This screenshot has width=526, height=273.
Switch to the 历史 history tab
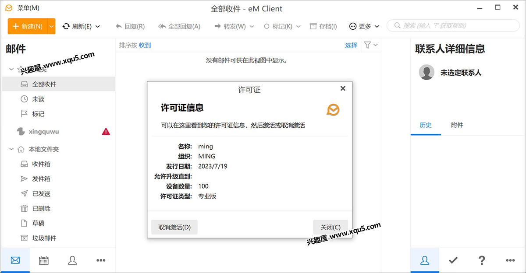pos(426,125)
